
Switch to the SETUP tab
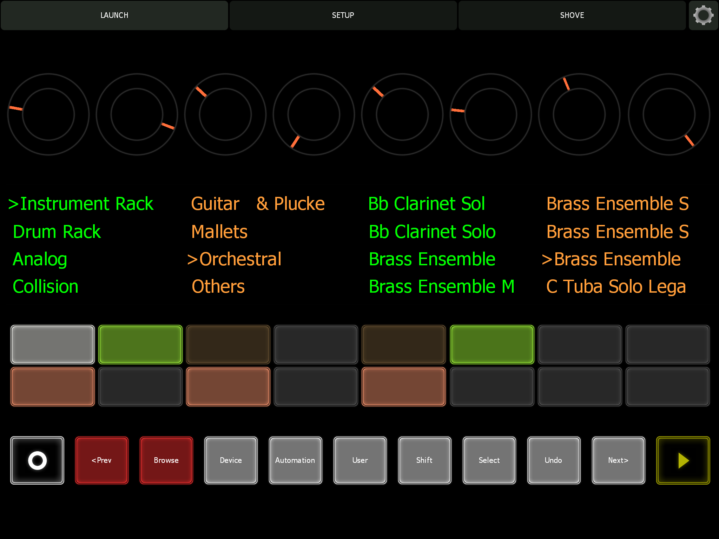pyautogui.click(x=343, y=15)
